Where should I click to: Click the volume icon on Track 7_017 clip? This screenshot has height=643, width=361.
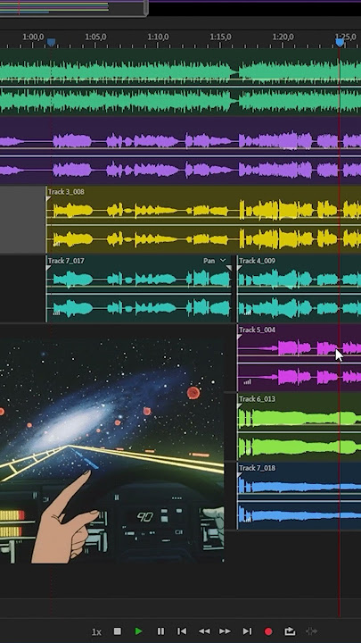click(x=56, y=313)
